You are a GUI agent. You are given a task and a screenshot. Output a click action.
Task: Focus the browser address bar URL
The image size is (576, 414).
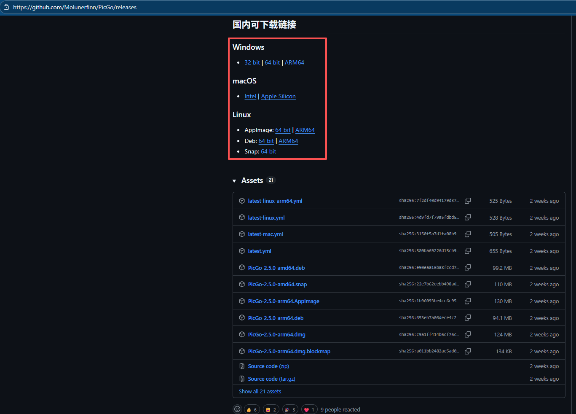[x=75, y=7]
